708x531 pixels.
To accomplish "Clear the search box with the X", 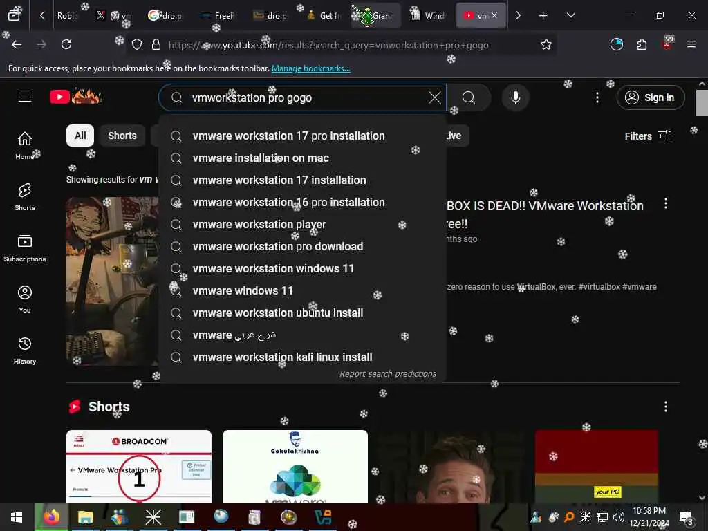I will click(x=434, y=97).
